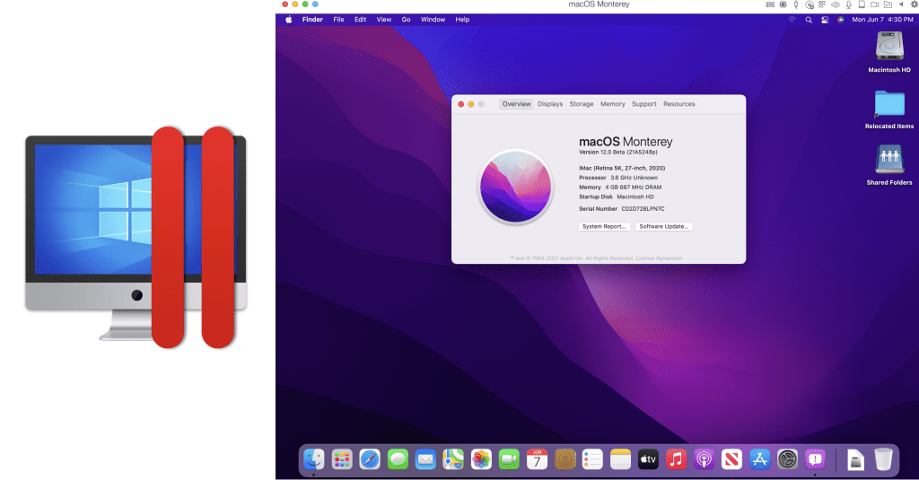Launch Maps from the Dock
This screenshot has height=480, width=919.
[453, 459]
